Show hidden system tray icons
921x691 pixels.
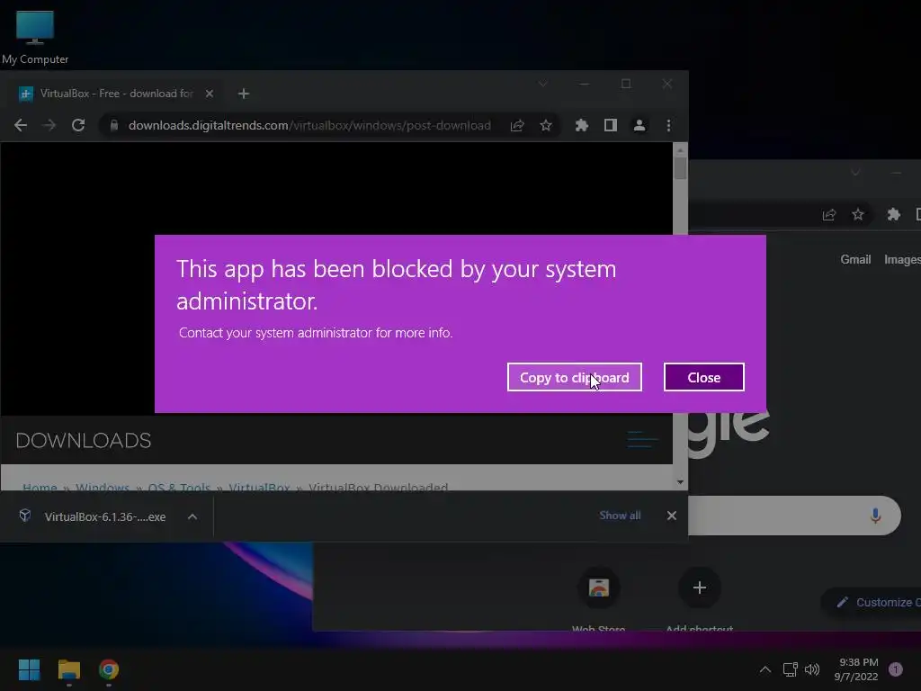coord(765,669)
